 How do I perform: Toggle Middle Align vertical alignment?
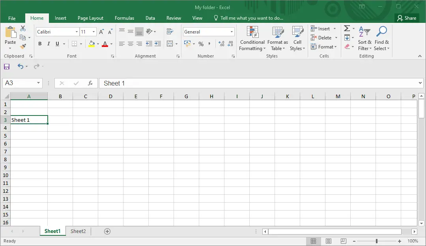[131, 32]
